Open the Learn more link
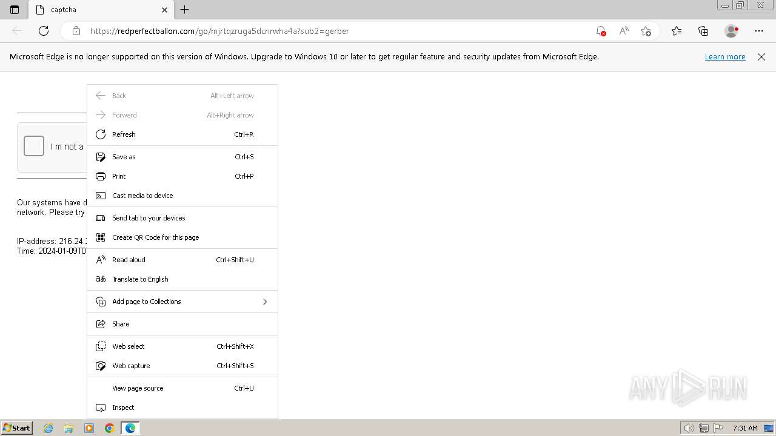The height and width of the screenshot is (436, 776). coord(725,57)
